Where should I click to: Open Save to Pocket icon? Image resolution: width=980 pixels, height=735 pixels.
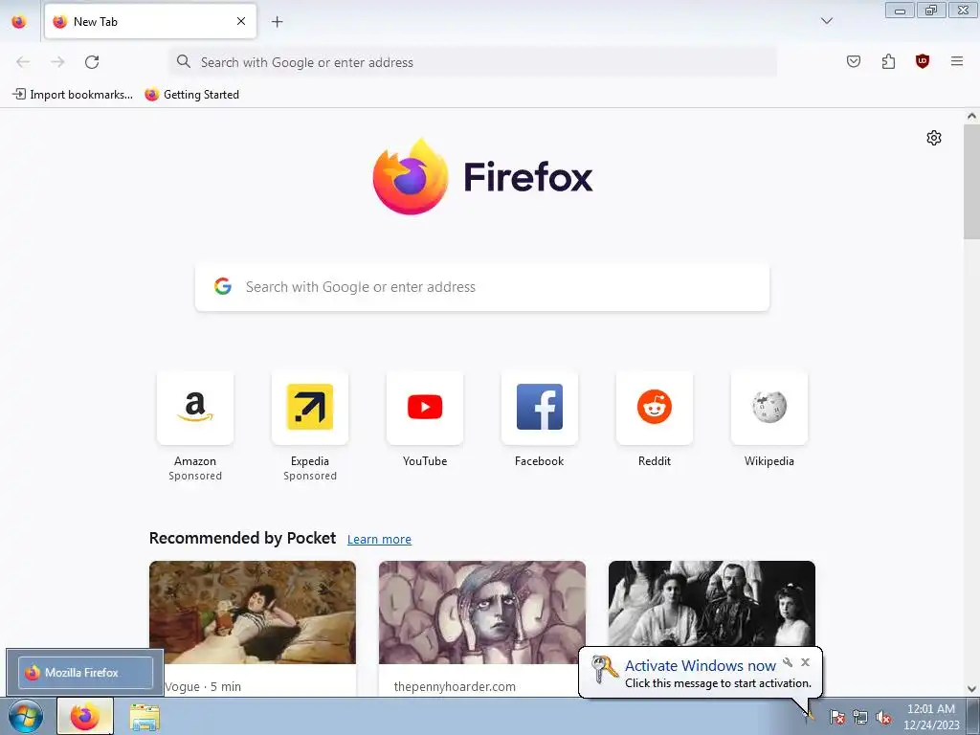[x=853, y=61]
